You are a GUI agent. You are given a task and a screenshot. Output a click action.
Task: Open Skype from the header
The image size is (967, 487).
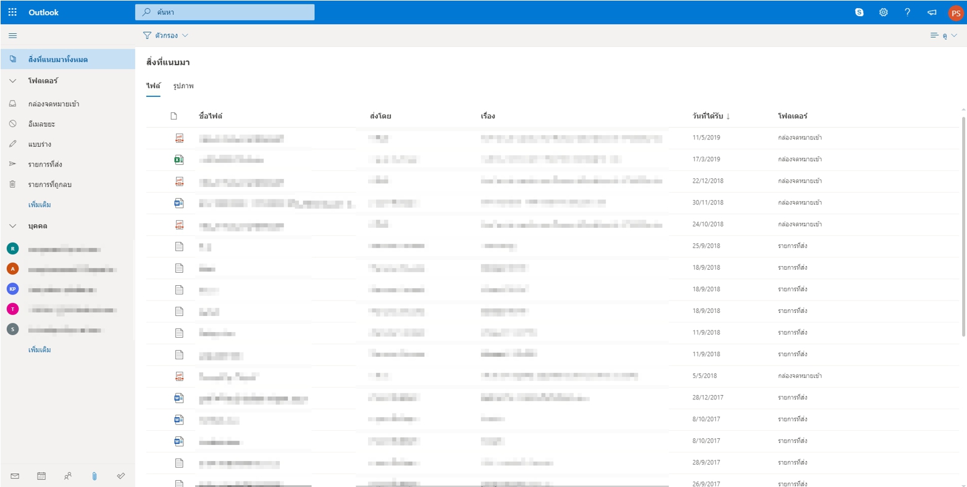point(859,12)
